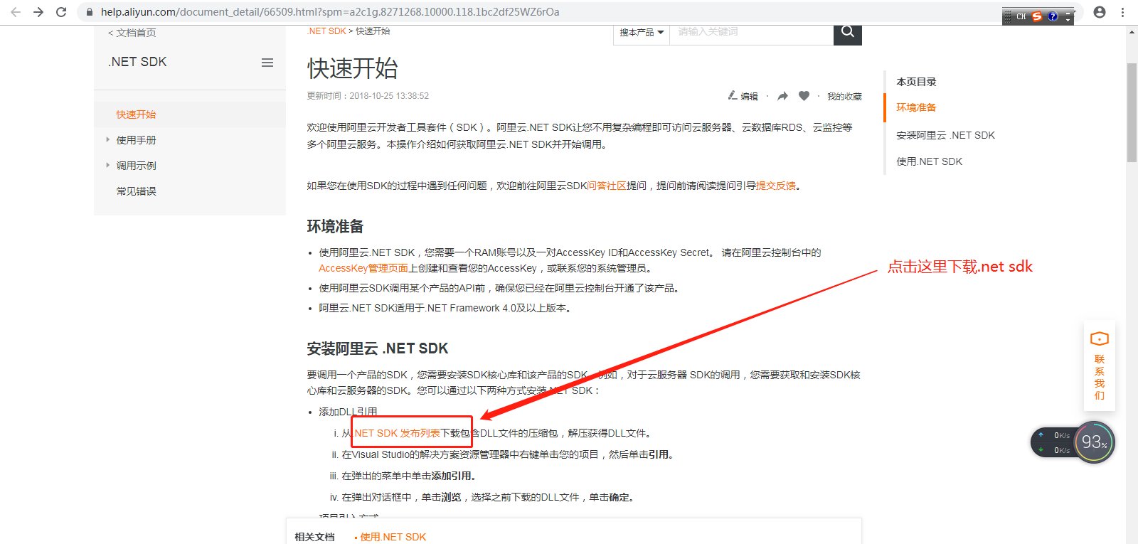Expand the 使用手册 sidebar section
The width and height of the screenshot is (1138, 544).
[136, 140]
